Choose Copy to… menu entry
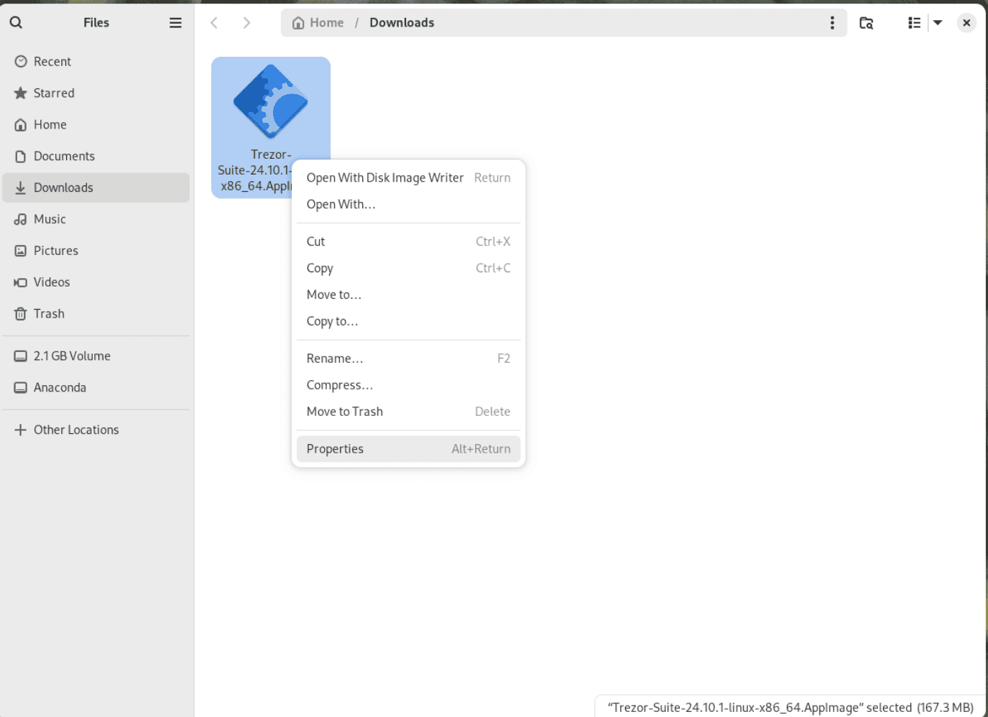This screenshot has width=988, height=717. coord(408,321)
